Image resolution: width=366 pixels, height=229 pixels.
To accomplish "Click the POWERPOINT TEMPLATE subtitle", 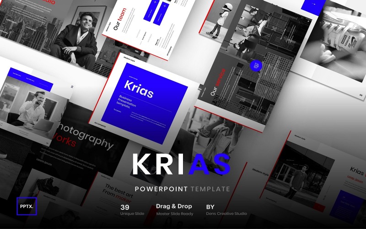I will click(x=182, y=189).
